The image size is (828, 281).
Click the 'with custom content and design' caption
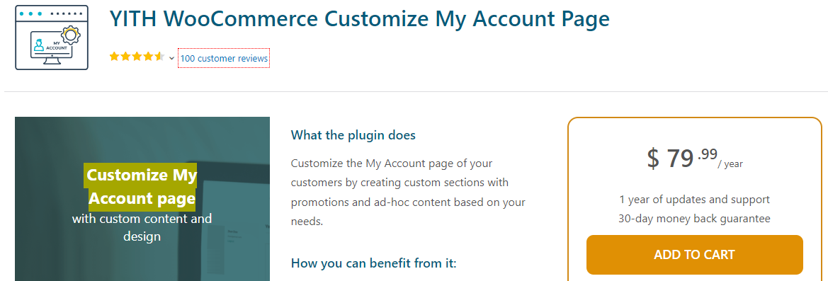[x=142, y=227]
